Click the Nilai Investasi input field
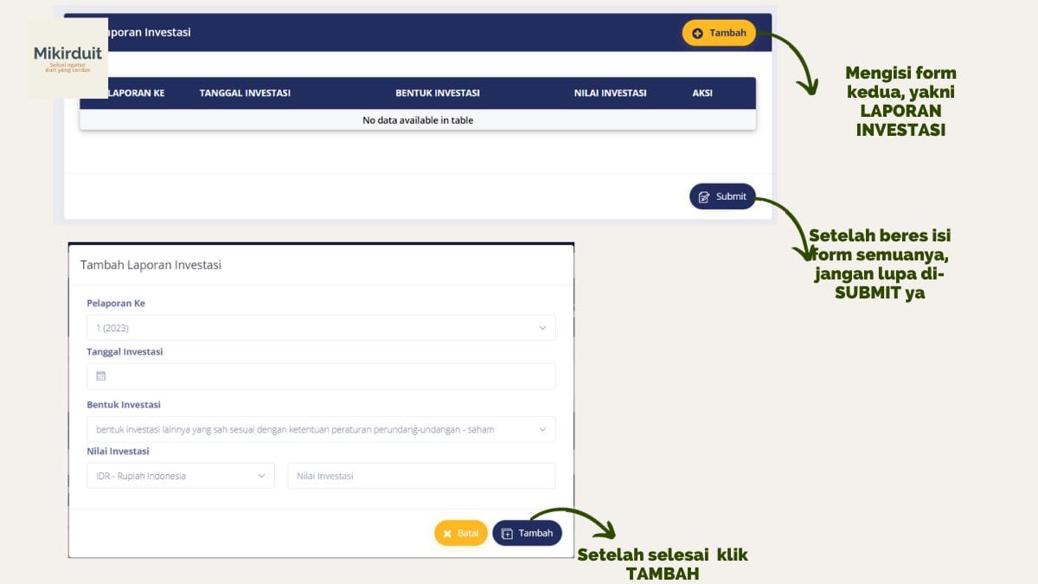This screenshot has width=1038, height=584. click(x=421, y=475)
